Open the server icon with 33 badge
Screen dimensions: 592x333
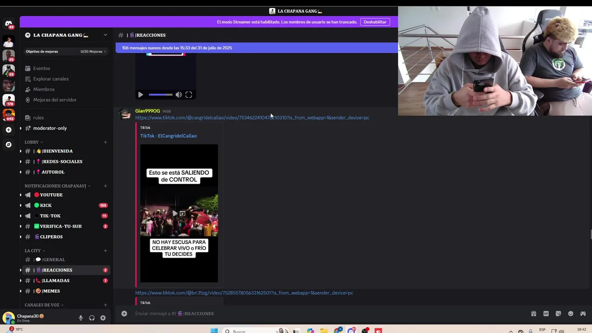tap(8, 71)
